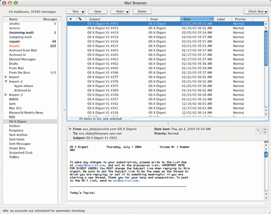Select the Archived from Mail mailbox

pyautogui.click(x=30, y=50)
